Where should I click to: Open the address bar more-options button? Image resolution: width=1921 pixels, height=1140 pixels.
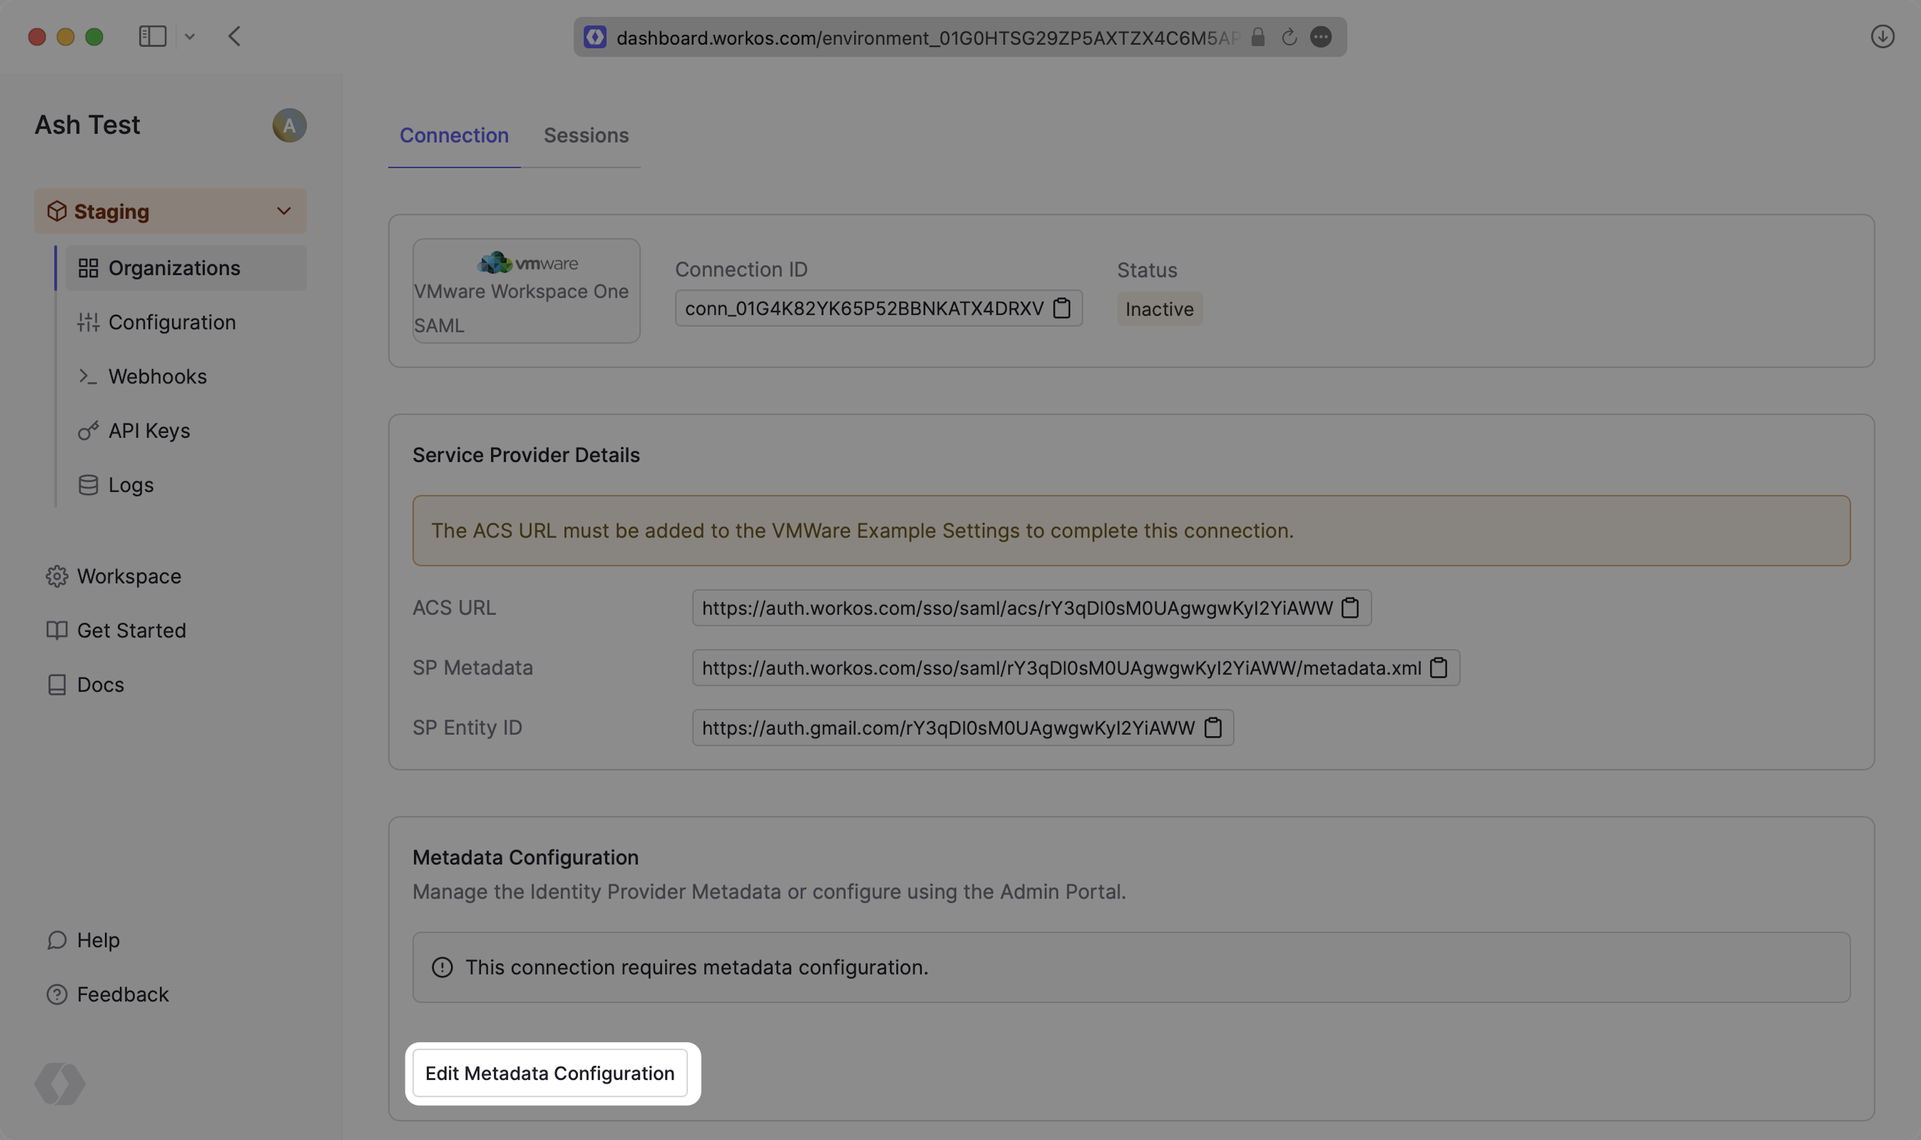tap(1320, 37)
